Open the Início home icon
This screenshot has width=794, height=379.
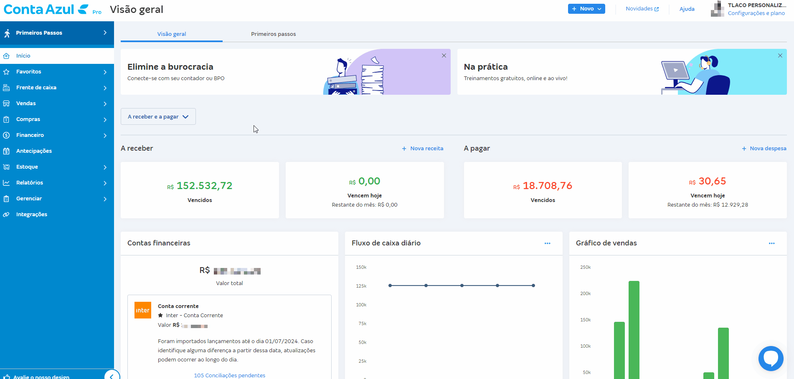click(x=6, y=56)
